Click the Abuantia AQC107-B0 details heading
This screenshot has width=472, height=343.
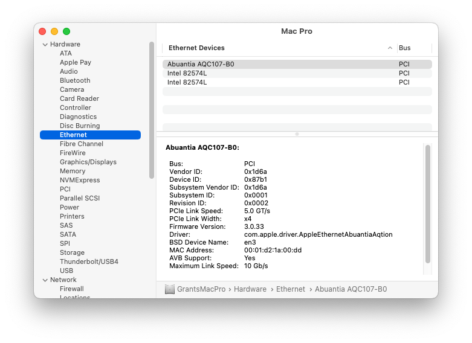(x=202, y=147)
